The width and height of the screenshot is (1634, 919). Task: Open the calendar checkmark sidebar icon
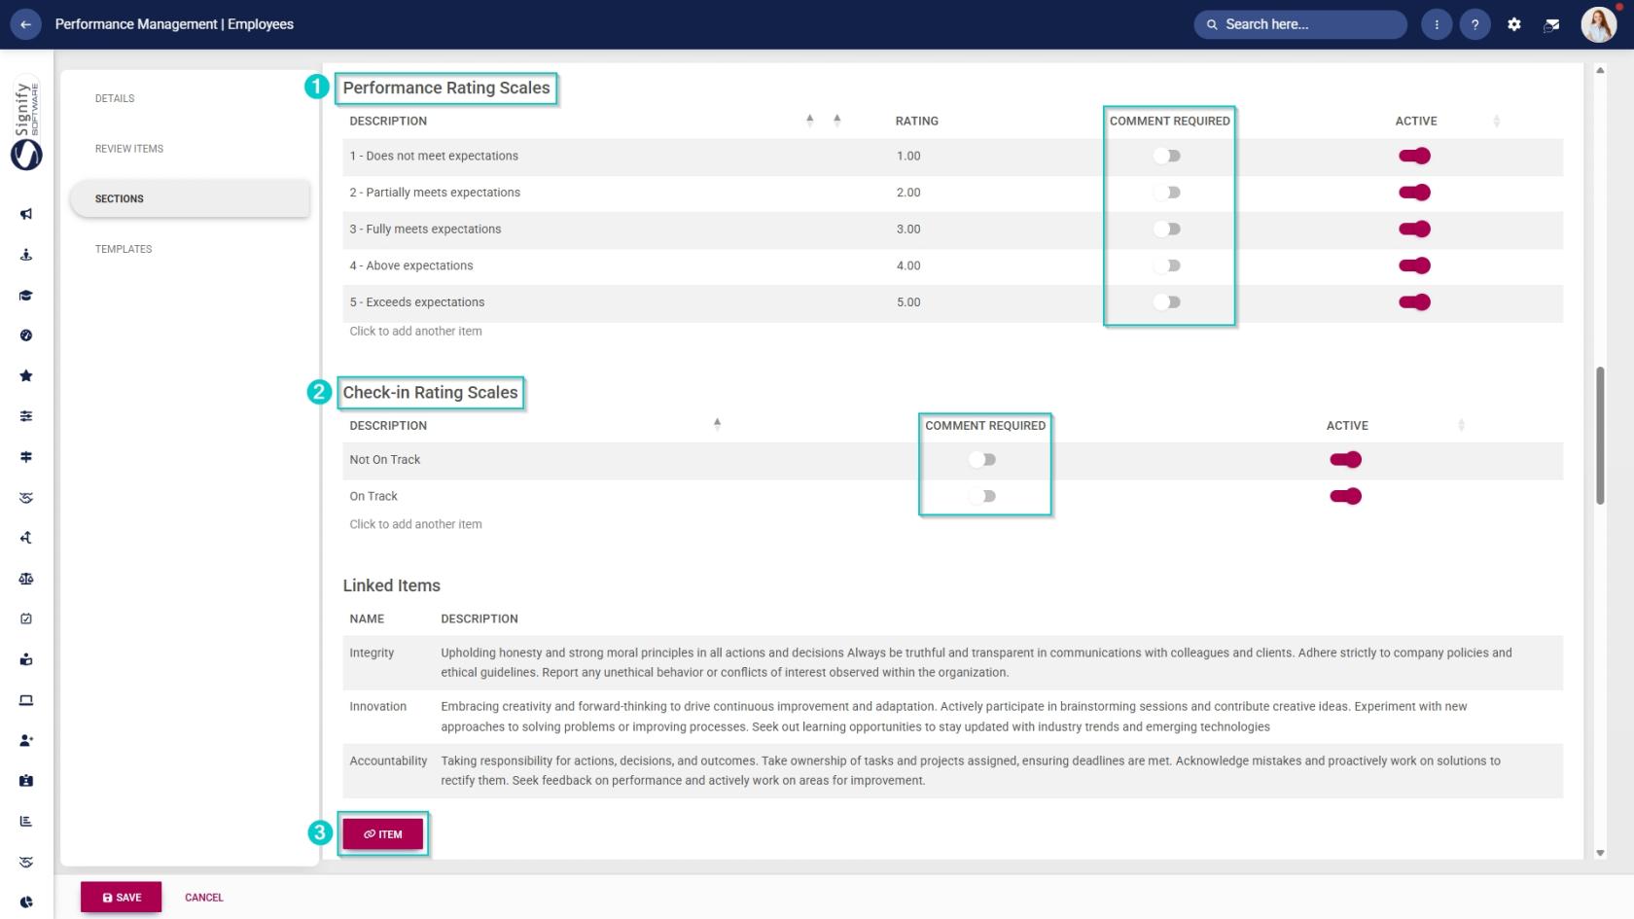click(26, 619)
